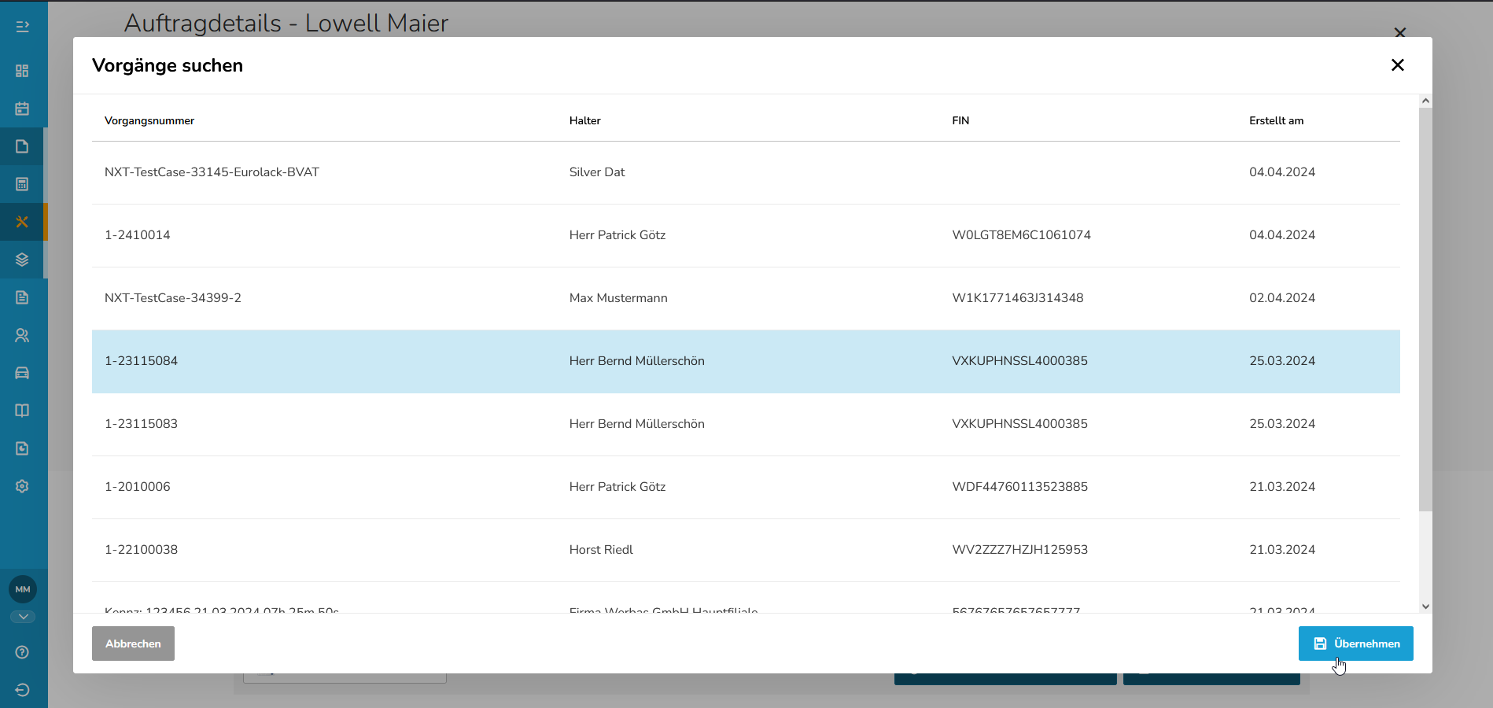Click Übernehmen to apply selection

coord(1355,643)
